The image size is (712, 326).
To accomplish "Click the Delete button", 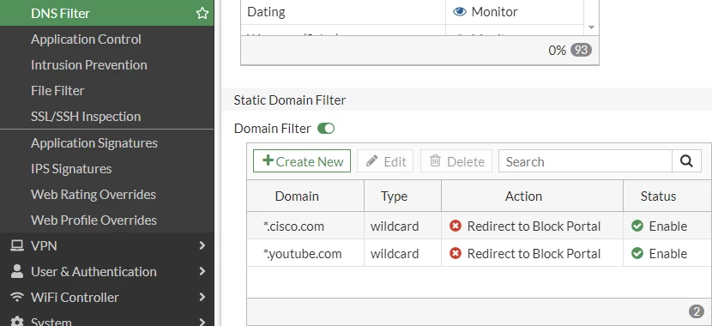I will point(456,161).
